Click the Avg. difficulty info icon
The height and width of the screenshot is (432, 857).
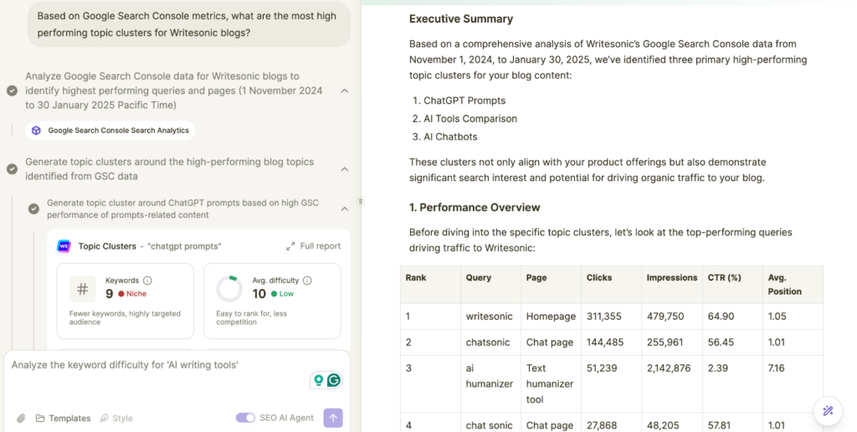click(x=307, y=280)
